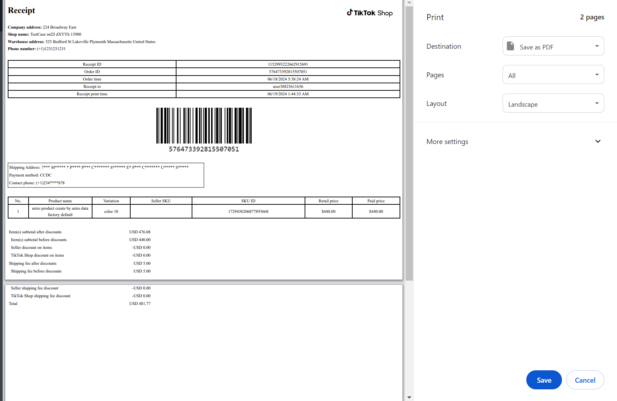This screenshot has width=617, height=401.
Task: Click the Order ID value in table
Action: pyautogui.click(x=288, y=72)
